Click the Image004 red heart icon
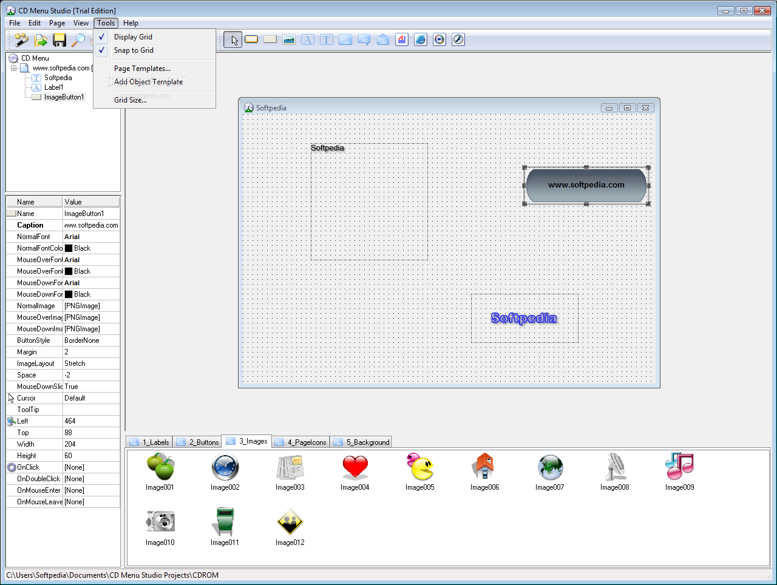 (355, 467)
